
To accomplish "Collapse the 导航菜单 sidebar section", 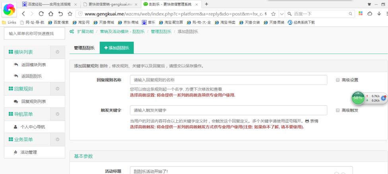I will (58, 114).
